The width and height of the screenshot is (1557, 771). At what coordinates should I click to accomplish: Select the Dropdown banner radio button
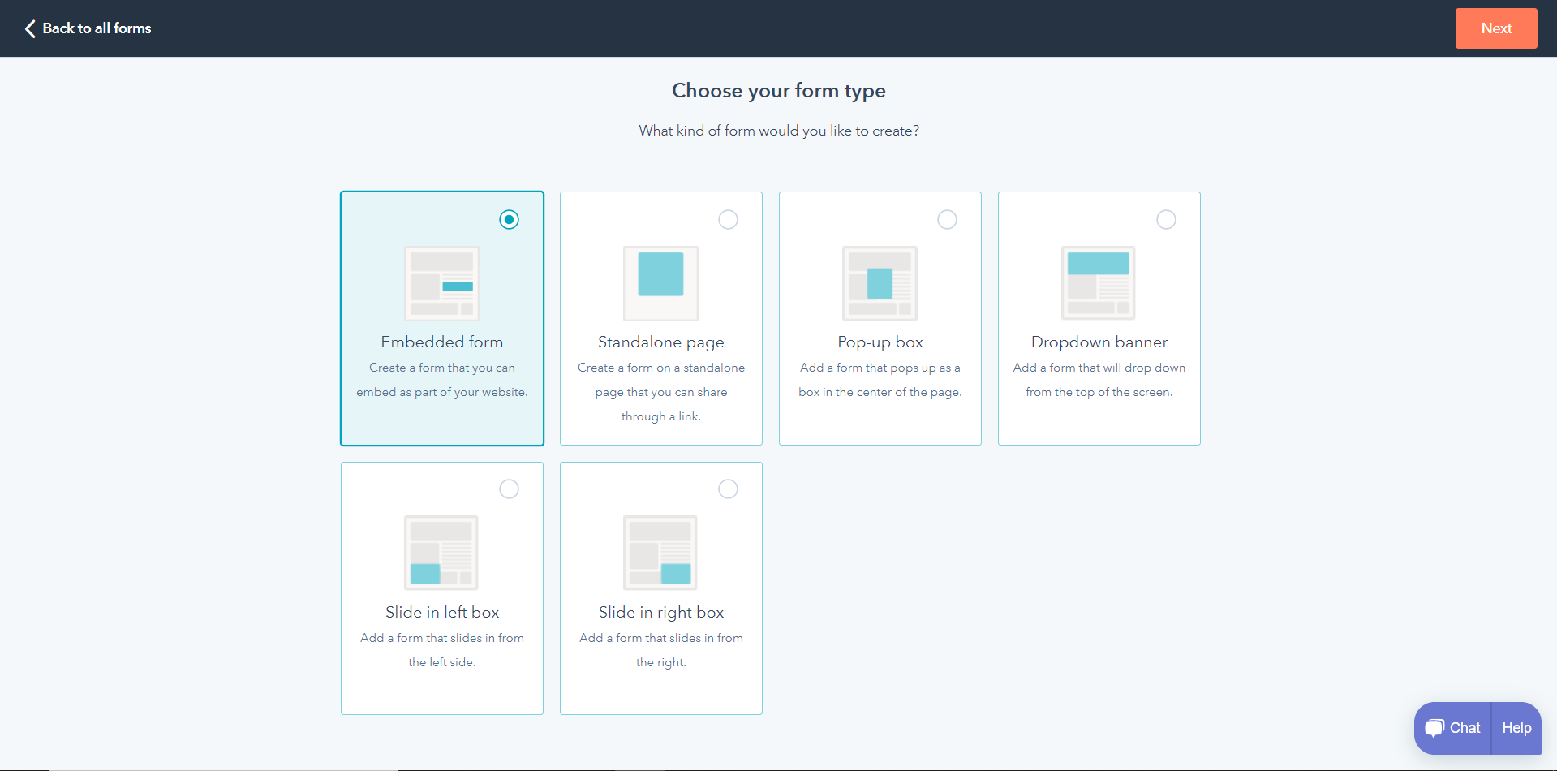(x=1166, y=220)
